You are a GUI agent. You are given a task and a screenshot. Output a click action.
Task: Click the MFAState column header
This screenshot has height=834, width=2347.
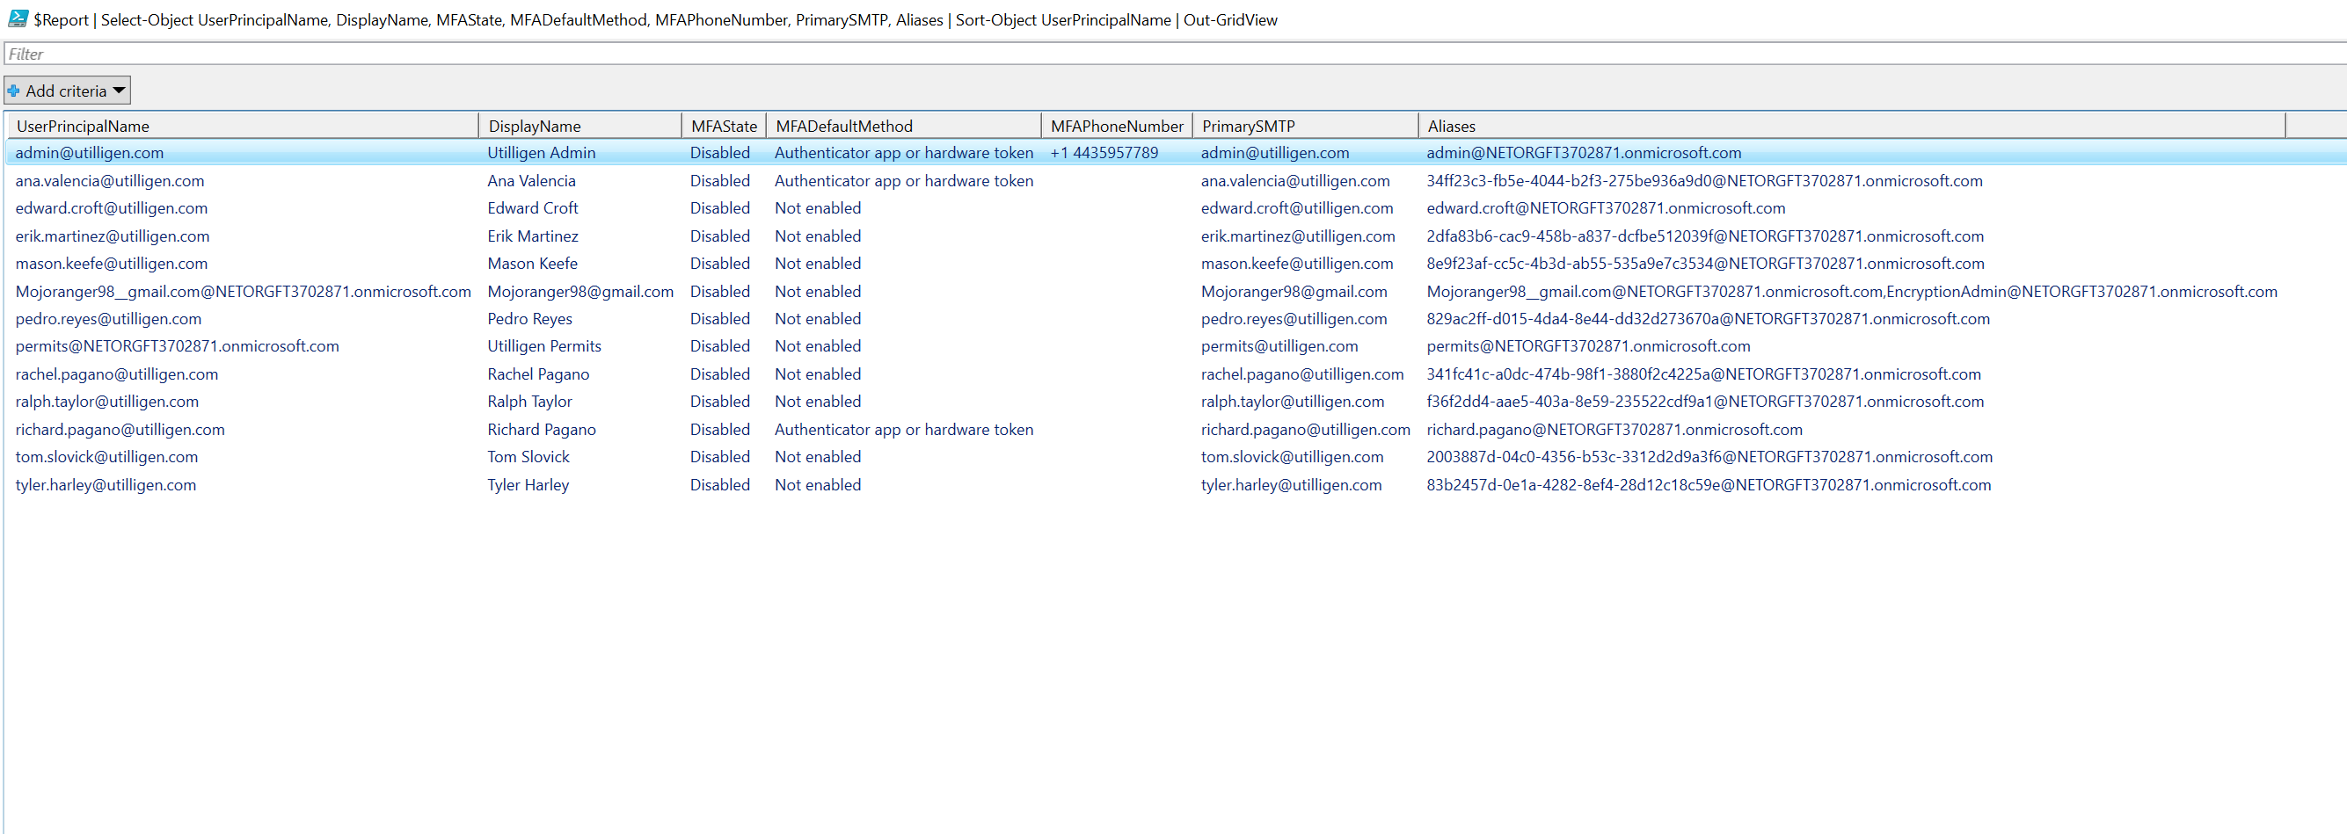pyautogui.click(x=724, y=127)
